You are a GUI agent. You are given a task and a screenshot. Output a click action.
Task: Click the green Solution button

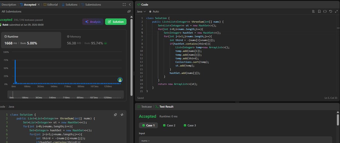[x=116, y=22]
